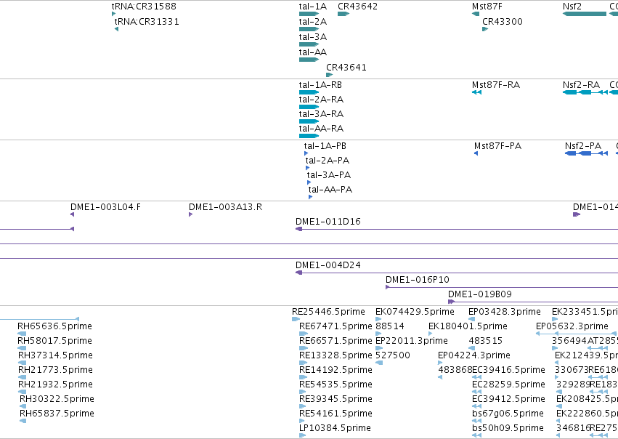Select the DME1-004D24 BAC clone
Viewport: 618px width, 439px height.
click(457, 273)
